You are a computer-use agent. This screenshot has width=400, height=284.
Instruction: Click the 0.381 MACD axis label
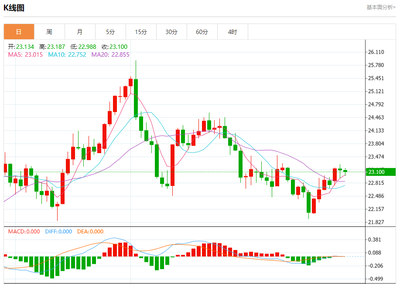pos(375,240)
